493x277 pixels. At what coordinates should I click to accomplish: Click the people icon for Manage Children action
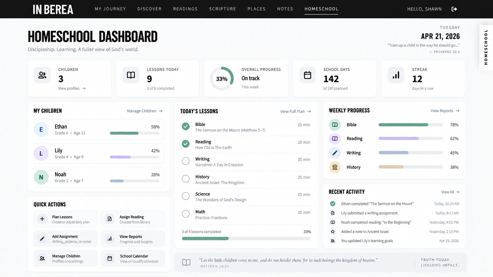pos(42,258)
